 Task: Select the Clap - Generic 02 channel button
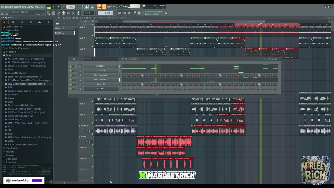tap(101, 75)
